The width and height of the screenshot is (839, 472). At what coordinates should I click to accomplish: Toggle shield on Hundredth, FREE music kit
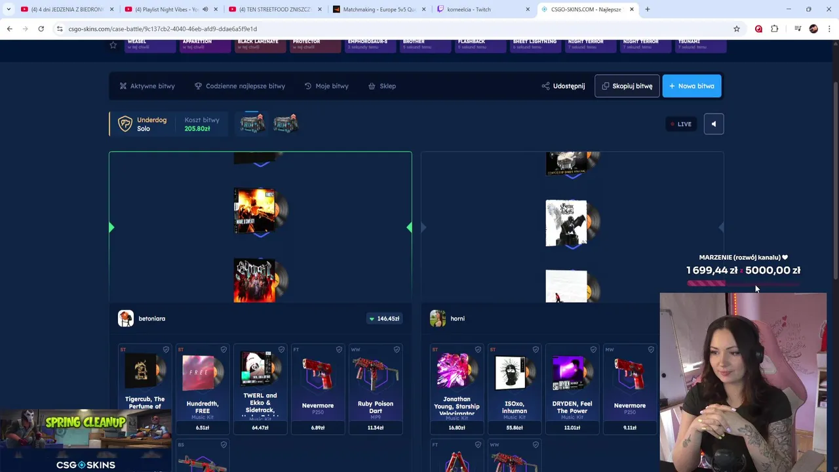click(224, 349)
